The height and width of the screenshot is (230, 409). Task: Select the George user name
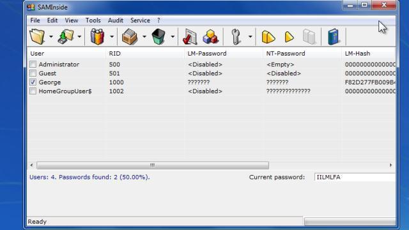(50, 82)
